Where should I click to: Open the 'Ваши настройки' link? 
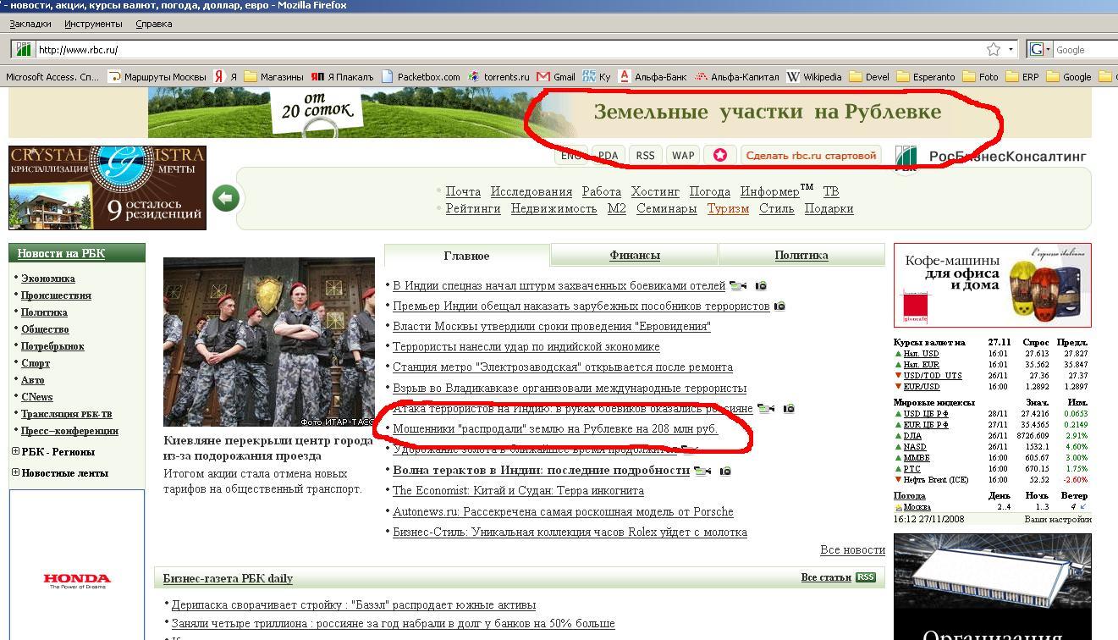pyautogui.click(x=1058, y=519)
